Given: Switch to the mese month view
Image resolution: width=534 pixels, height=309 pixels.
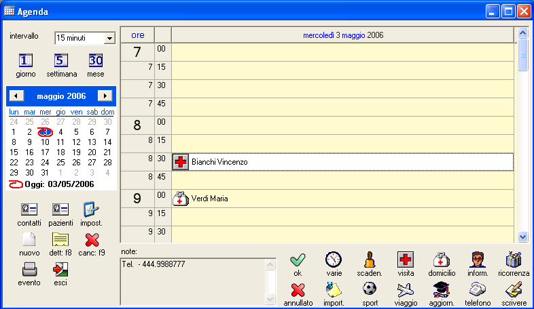Looking at the screenshot, I should tap(96, 61).
